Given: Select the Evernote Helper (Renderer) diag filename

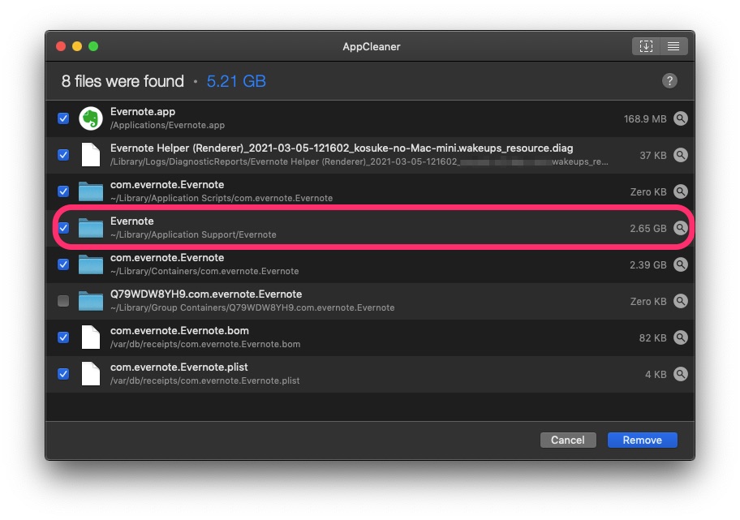Looking at the screenshot, I should click(x=342, y=148).
